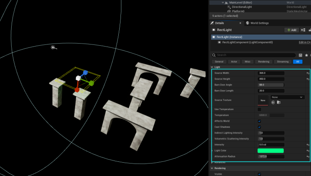Switch to the Details tab
Screen dimensions: 311x176
pos(219,23)
